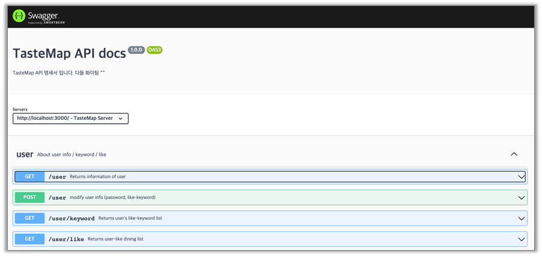The height and width of the screenshot is (256, 542).
Task: Expand the GET /user/keyword chevron
Action: click(521, 218)
